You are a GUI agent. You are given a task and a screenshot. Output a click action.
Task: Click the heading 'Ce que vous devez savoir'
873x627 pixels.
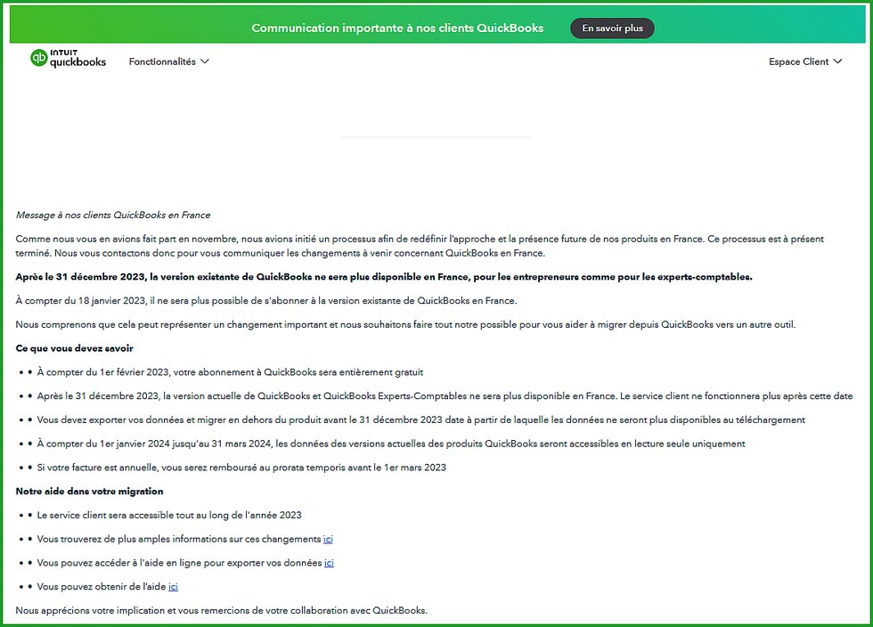pyautogui.click(x=74, y=348)
